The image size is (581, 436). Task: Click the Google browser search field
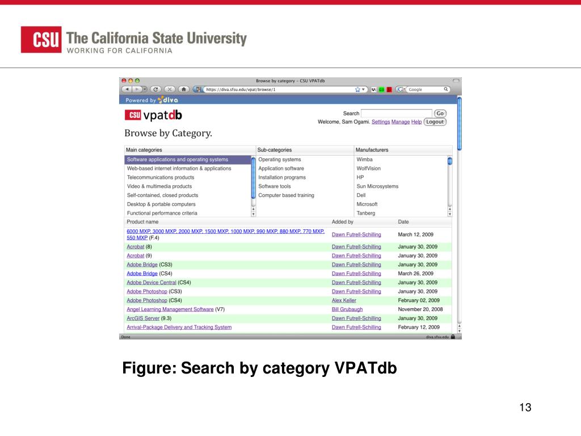coord(426,89)
